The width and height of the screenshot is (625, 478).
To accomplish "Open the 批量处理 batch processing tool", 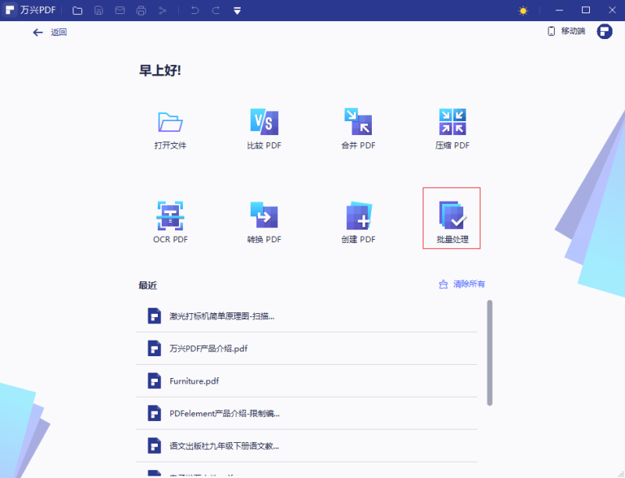I will [452, 218].
